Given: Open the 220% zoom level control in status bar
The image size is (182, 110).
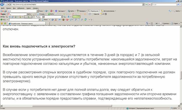Looking at the screenshot, I should point(175,109).
